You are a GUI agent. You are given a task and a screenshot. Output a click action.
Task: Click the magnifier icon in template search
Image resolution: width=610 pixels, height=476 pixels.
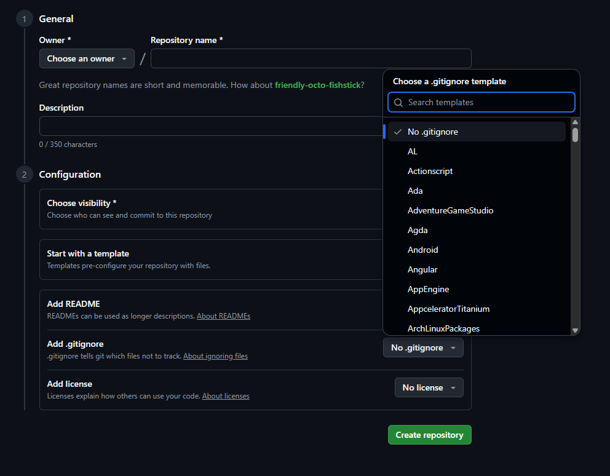[x=398, y=102]
